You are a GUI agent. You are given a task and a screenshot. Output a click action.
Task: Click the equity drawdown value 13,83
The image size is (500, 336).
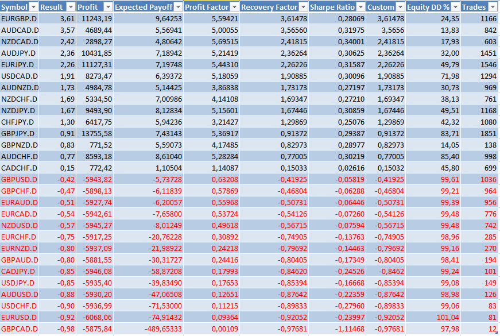450,30
